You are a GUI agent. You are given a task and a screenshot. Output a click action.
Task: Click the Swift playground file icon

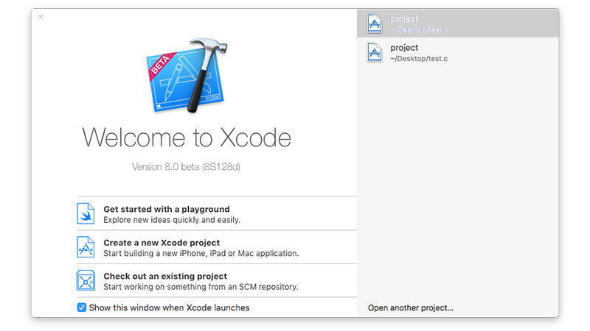[86, 213]
